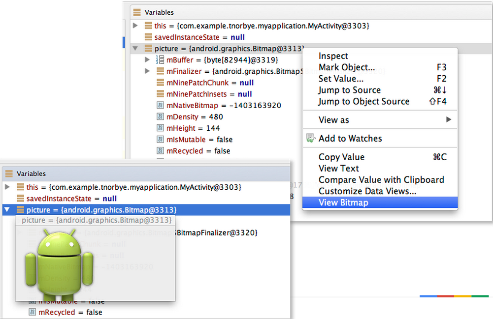The width and height of the screenshot is (493, 319).
Task: Choose View Bitmap from context menu
Action: 343,203
